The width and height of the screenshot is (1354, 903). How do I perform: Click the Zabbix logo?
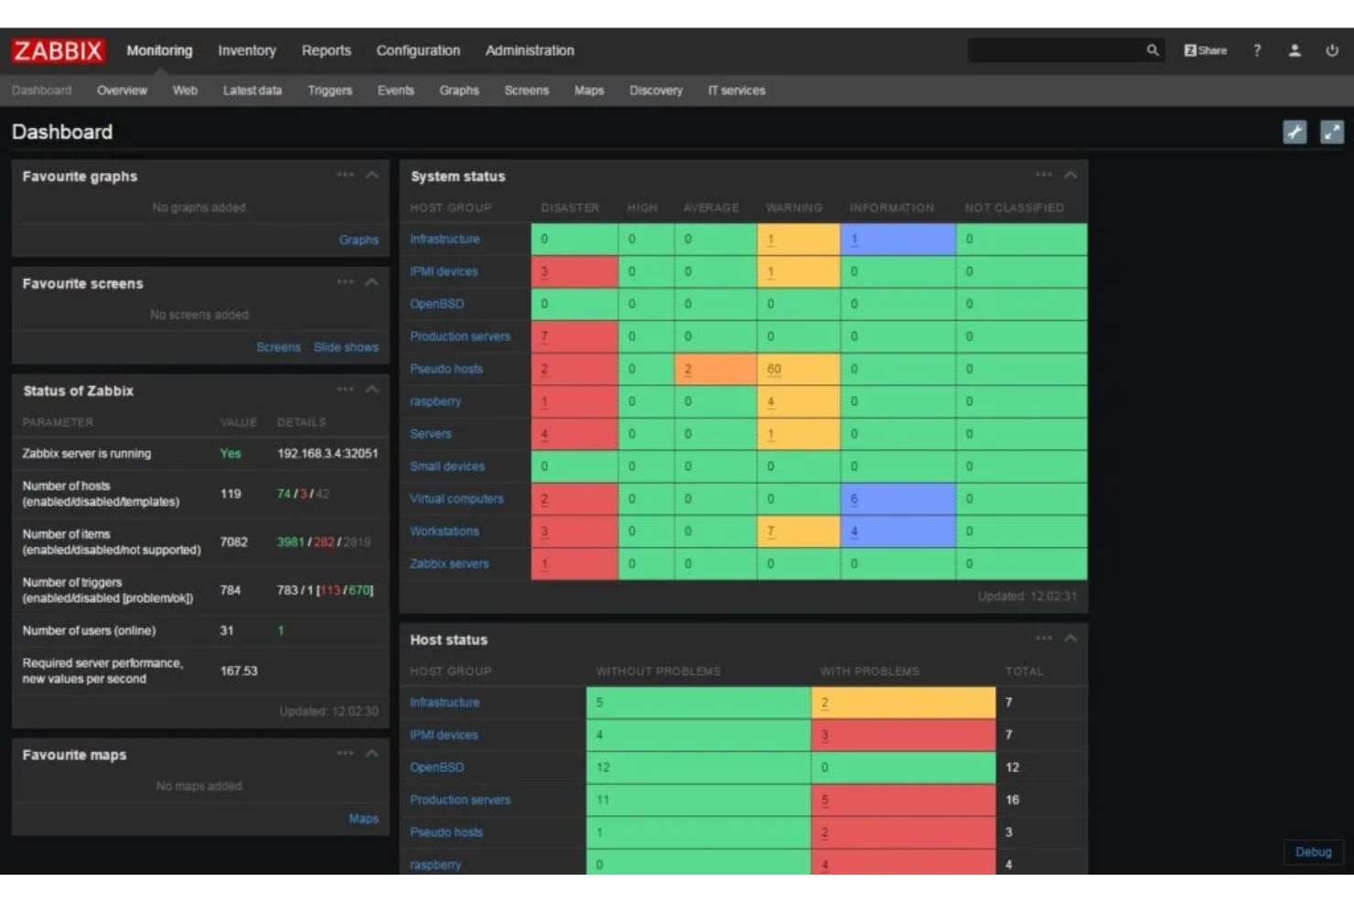click(x=57, y=50)
